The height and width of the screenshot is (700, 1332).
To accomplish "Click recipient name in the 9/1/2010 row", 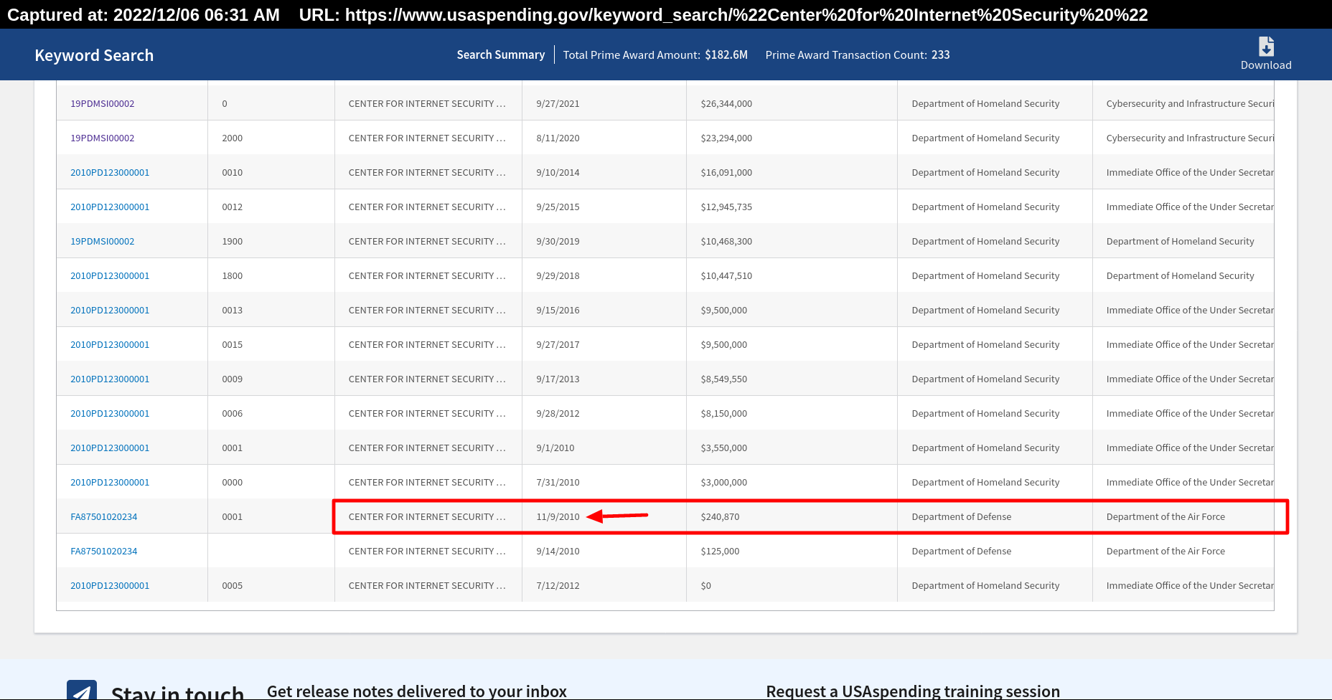I will [427, 448].
